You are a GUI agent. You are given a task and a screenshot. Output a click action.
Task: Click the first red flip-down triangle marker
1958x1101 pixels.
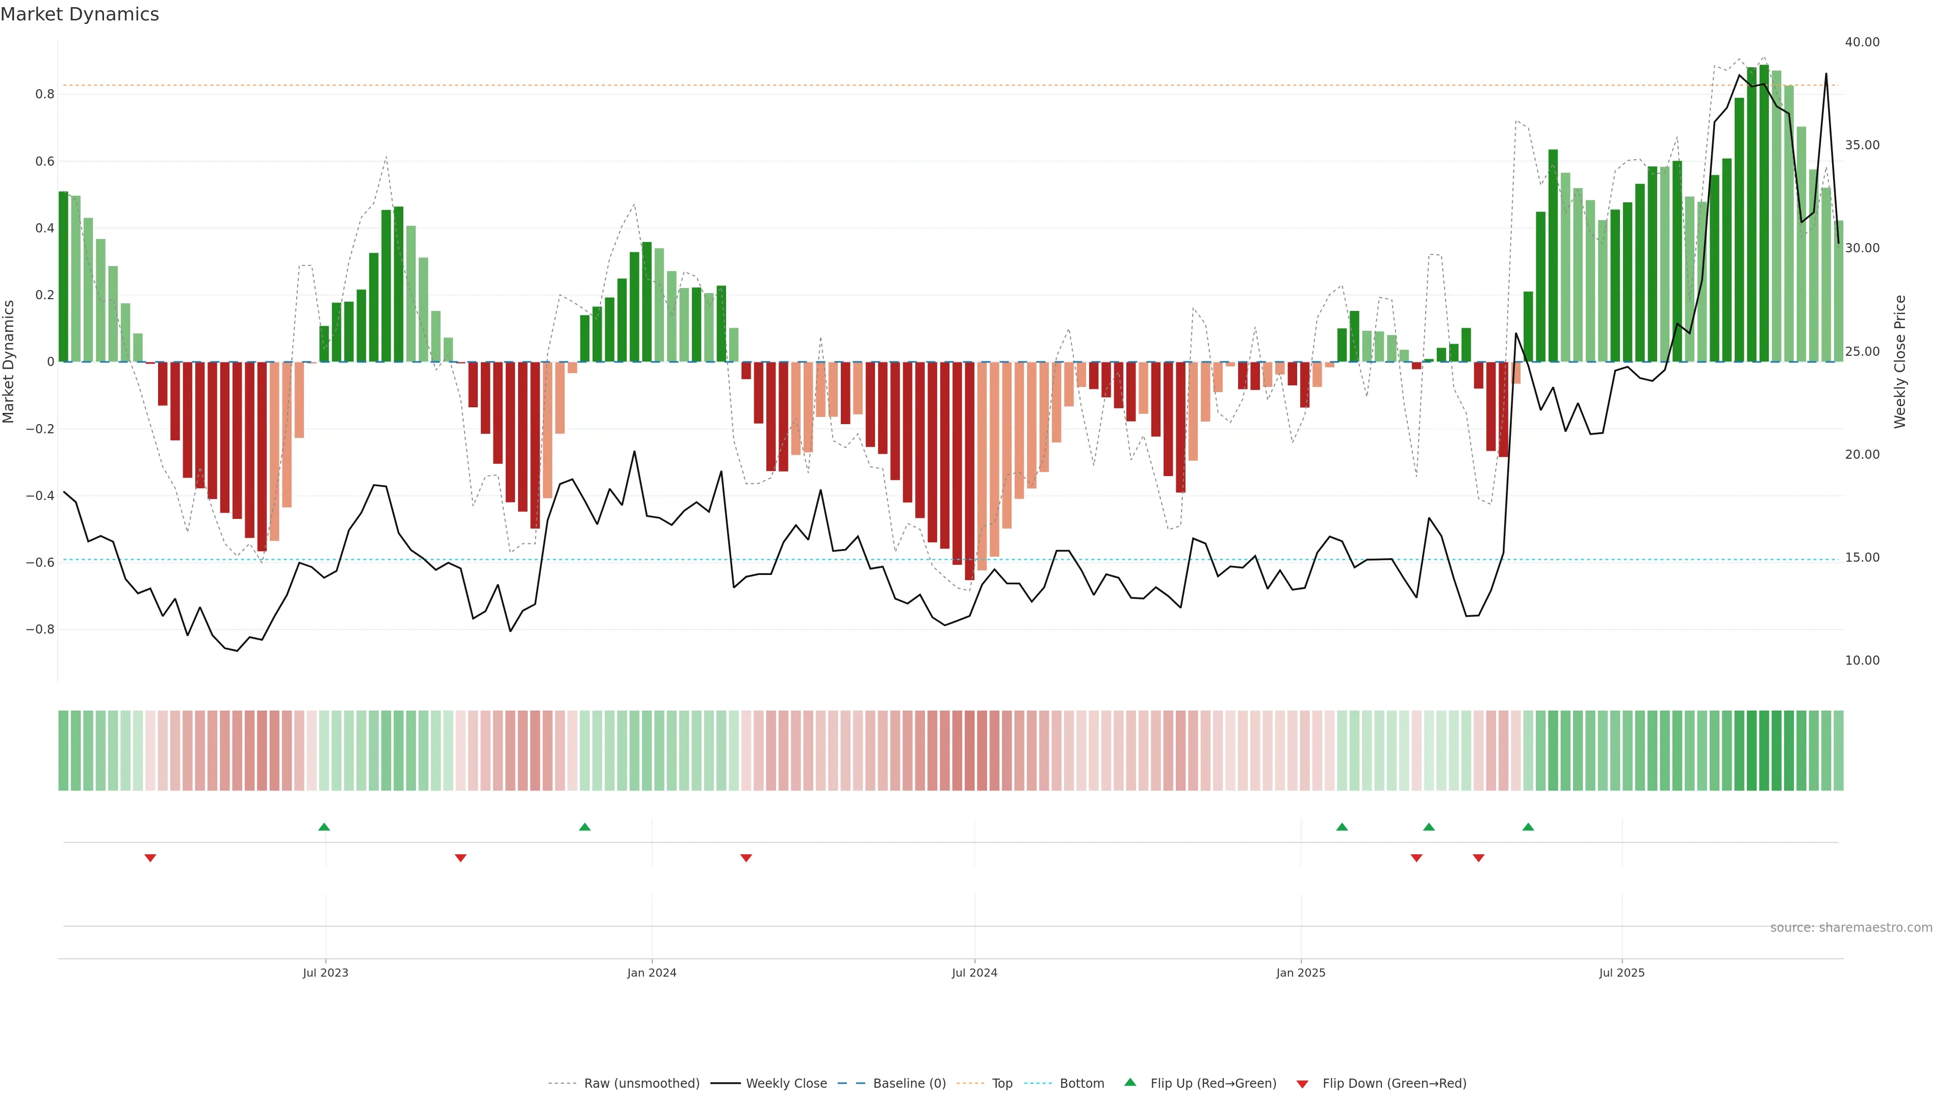click(150, 858)
